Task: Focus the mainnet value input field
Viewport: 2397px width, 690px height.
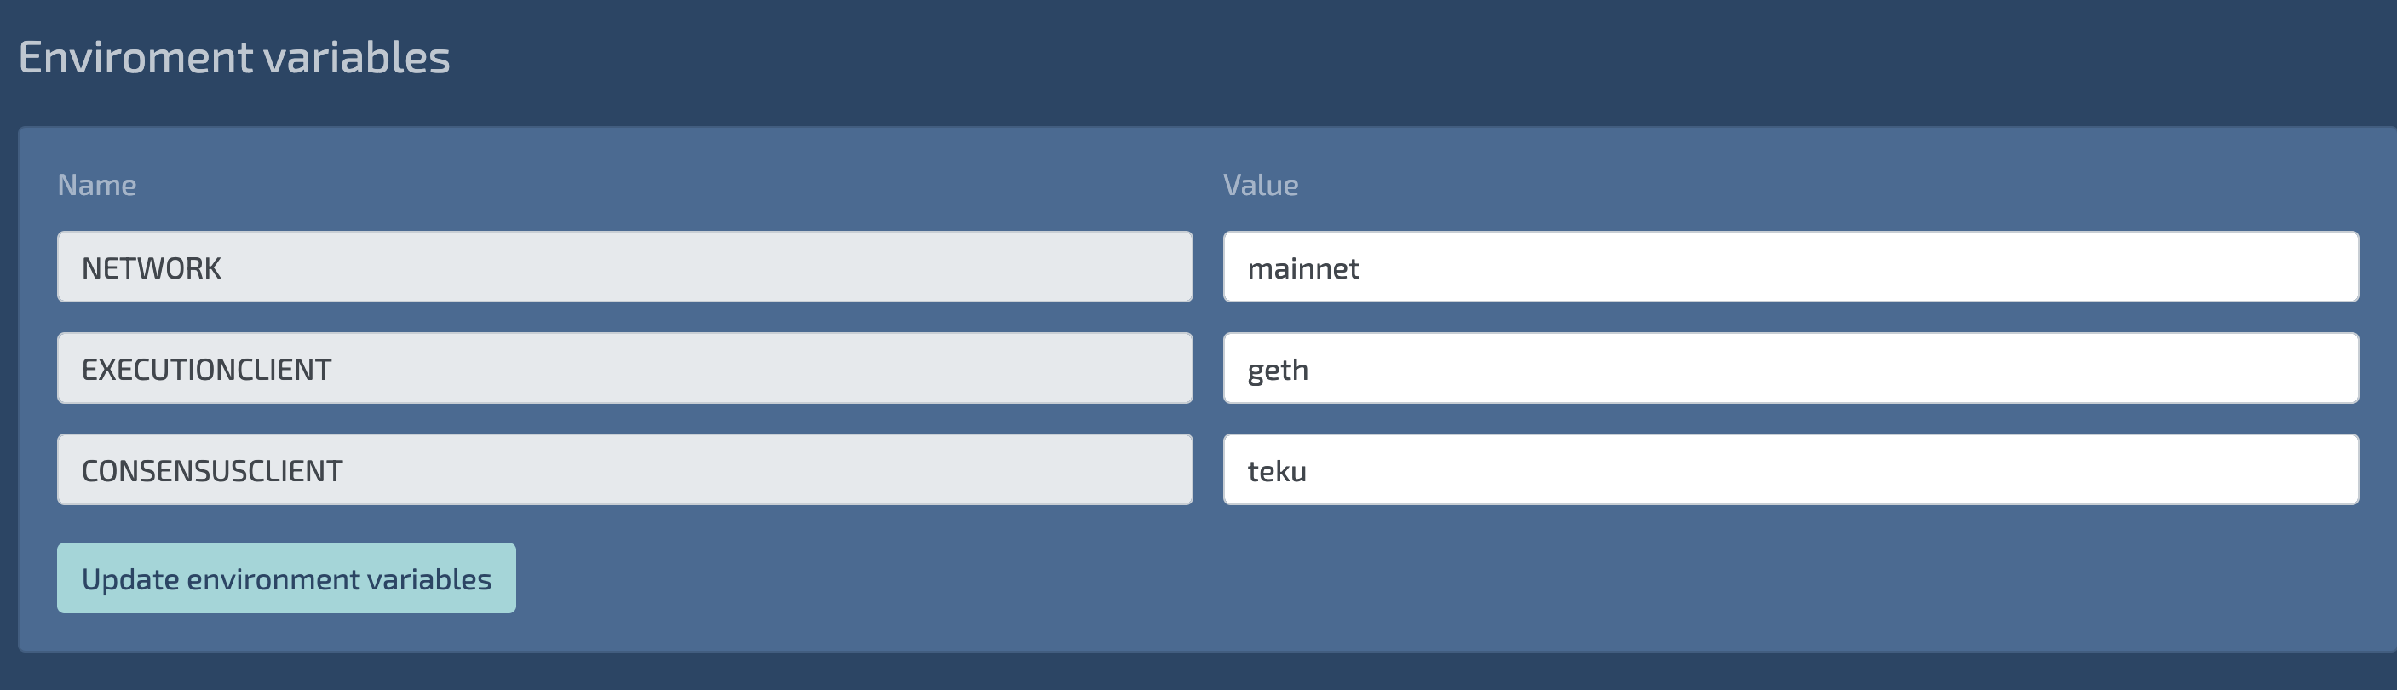Action: pos(1790,267)
